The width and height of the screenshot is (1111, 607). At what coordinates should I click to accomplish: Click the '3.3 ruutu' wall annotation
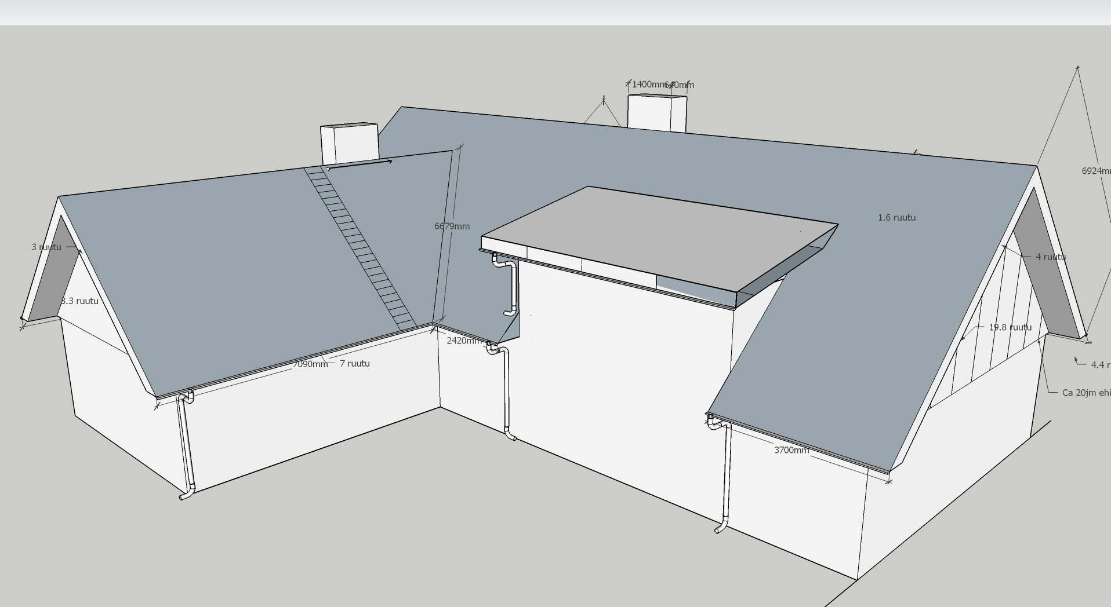click(x=80, y=301)
